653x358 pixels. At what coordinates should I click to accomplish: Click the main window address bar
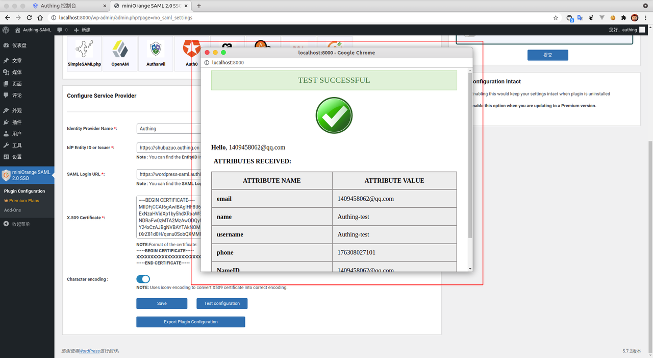301,17
